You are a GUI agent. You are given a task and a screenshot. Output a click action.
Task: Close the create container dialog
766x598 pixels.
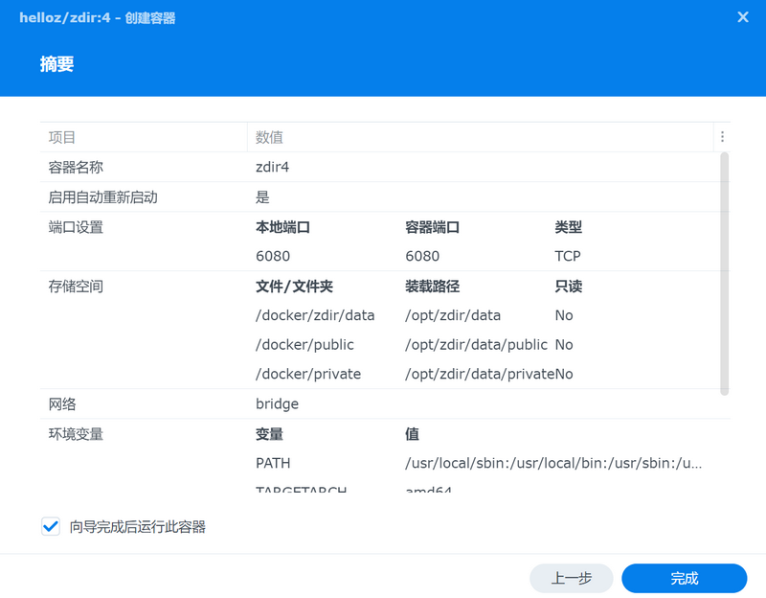(x=743, y=17)
